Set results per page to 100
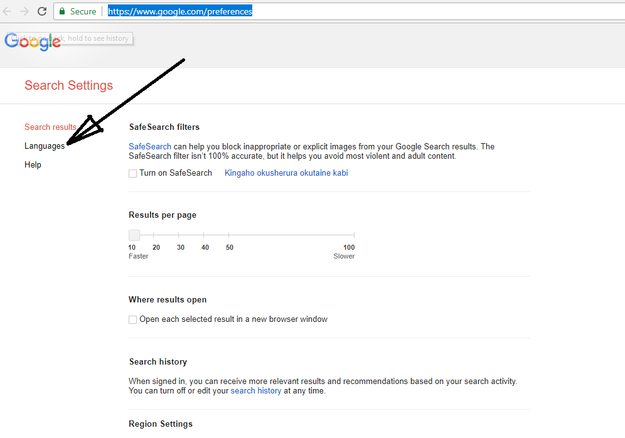Screen dimensions: 625x438 353,235
